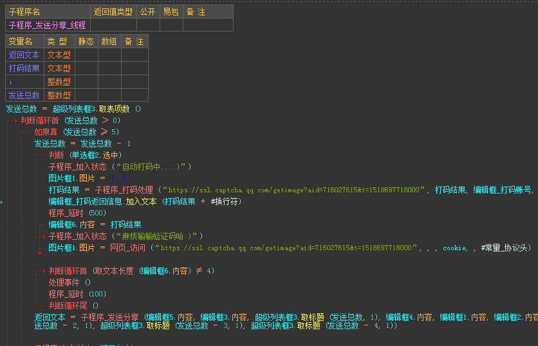
Task: Click the red loop arrow before 判断循环首 (发送总数 > 0)
Action: [15, 120]
